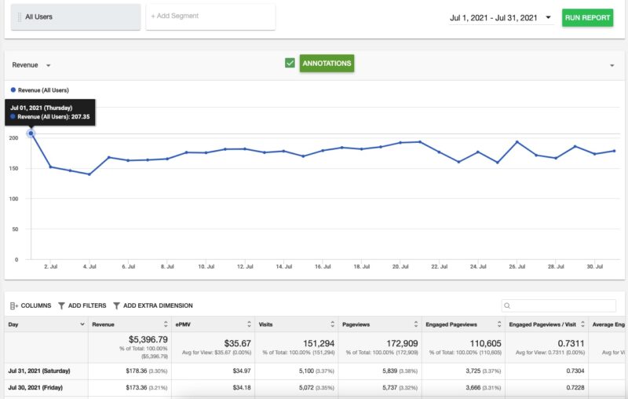Click the 151,294 visits total
Viewport: 628px width, 399px height.
tap(319, 343)
